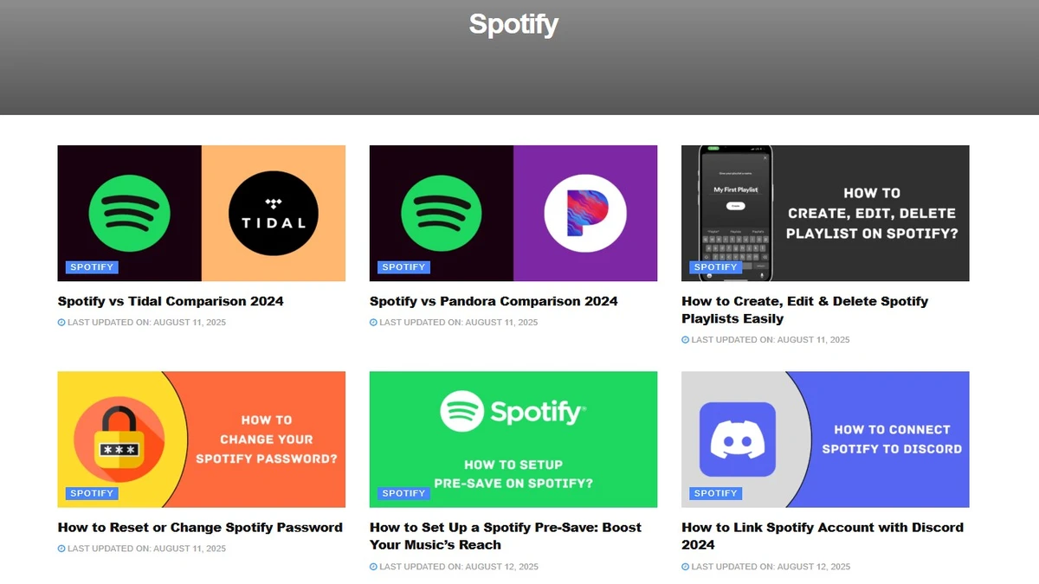Click the clock icon under the Tidal comparison article
1039x584 pixels.
click(61, 322)
